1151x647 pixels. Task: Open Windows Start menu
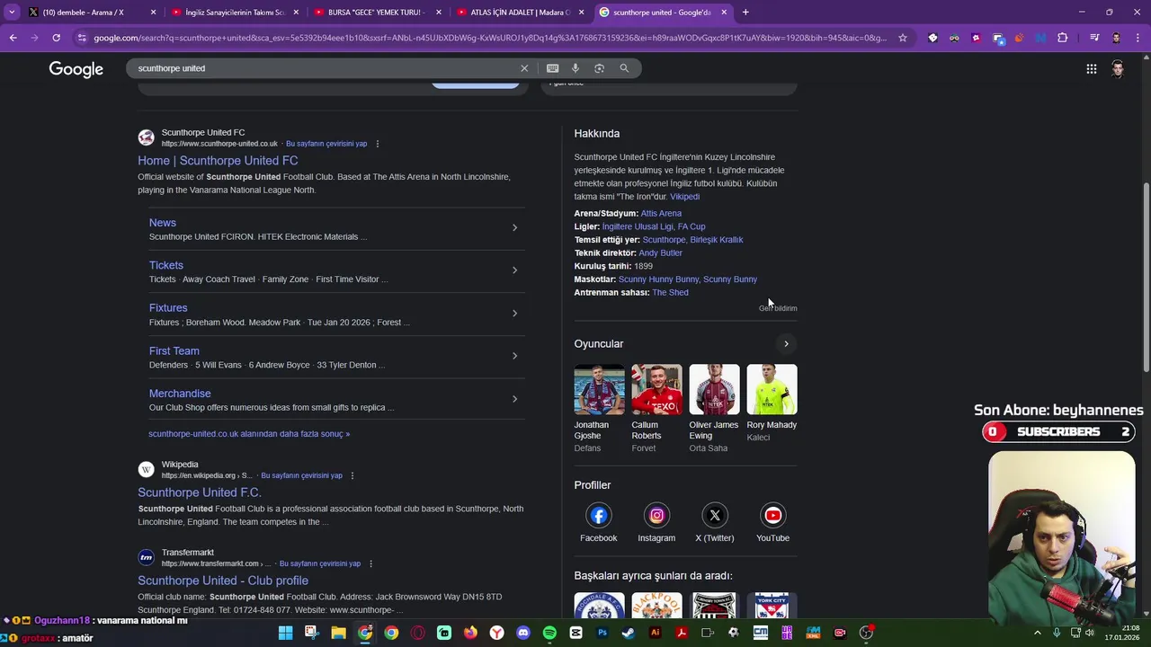click(x=285, y=633)
